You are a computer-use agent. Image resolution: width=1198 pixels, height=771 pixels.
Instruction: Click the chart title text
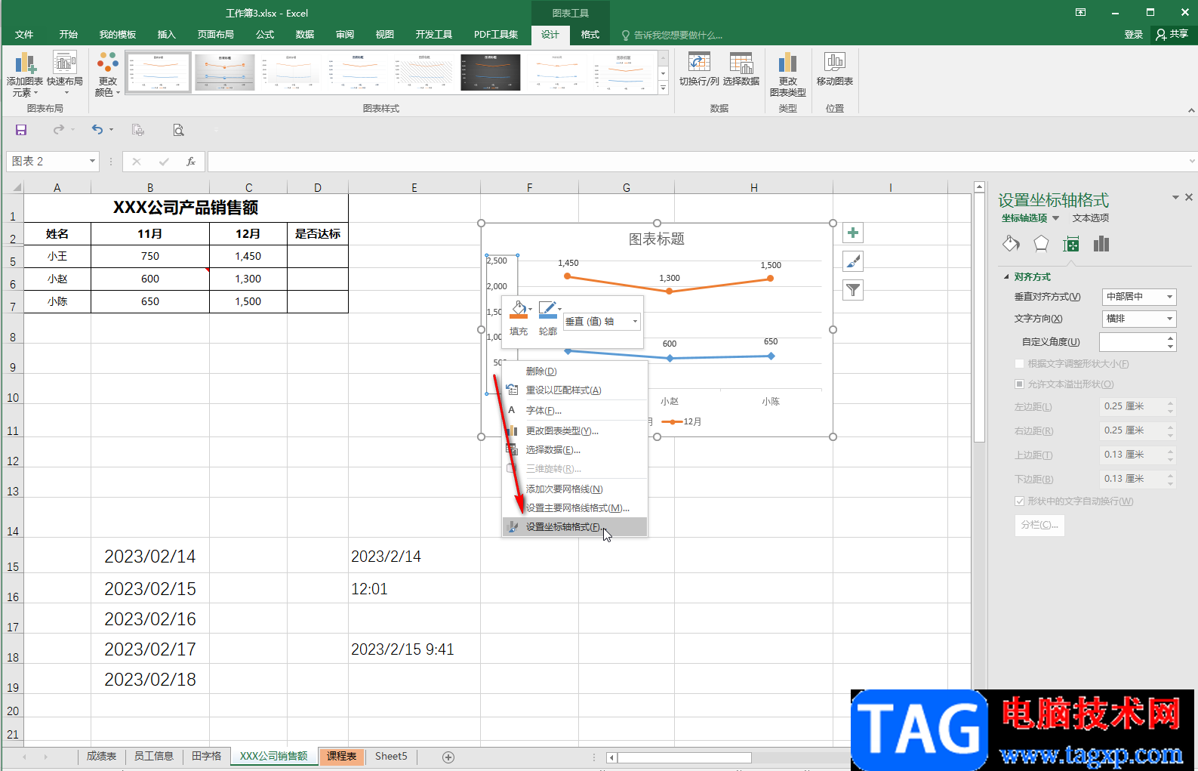(x=657, y=239)
